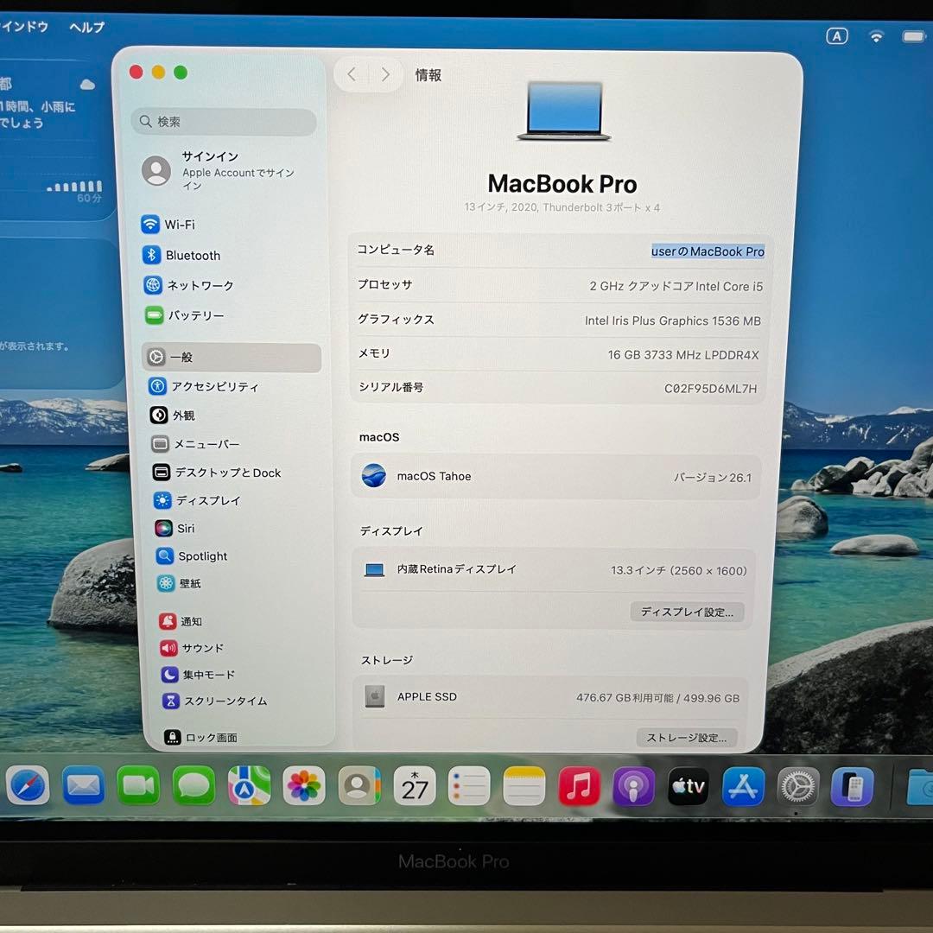
Task: Open Wi-Fi settings in sidebar
Action: pos(168,225)
